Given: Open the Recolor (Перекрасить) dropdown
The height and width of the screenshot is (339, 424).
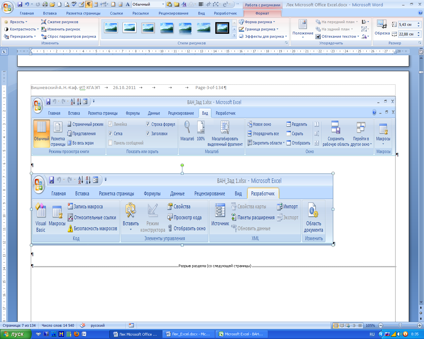Looking at the screenshot, I should coord(20,36).
